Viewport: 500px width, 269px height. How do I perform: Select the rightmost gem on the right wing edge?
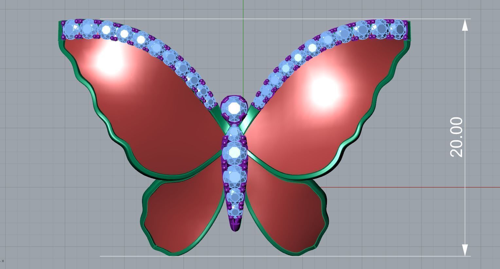pos(399,29)
